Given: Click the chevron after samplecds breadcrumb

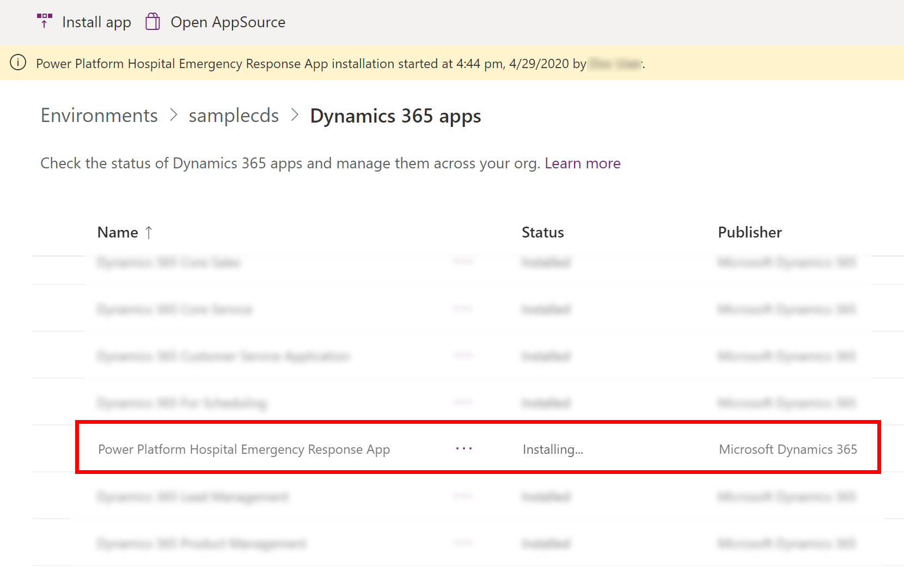Looking at the screenshot, I should tap(295, 115).
